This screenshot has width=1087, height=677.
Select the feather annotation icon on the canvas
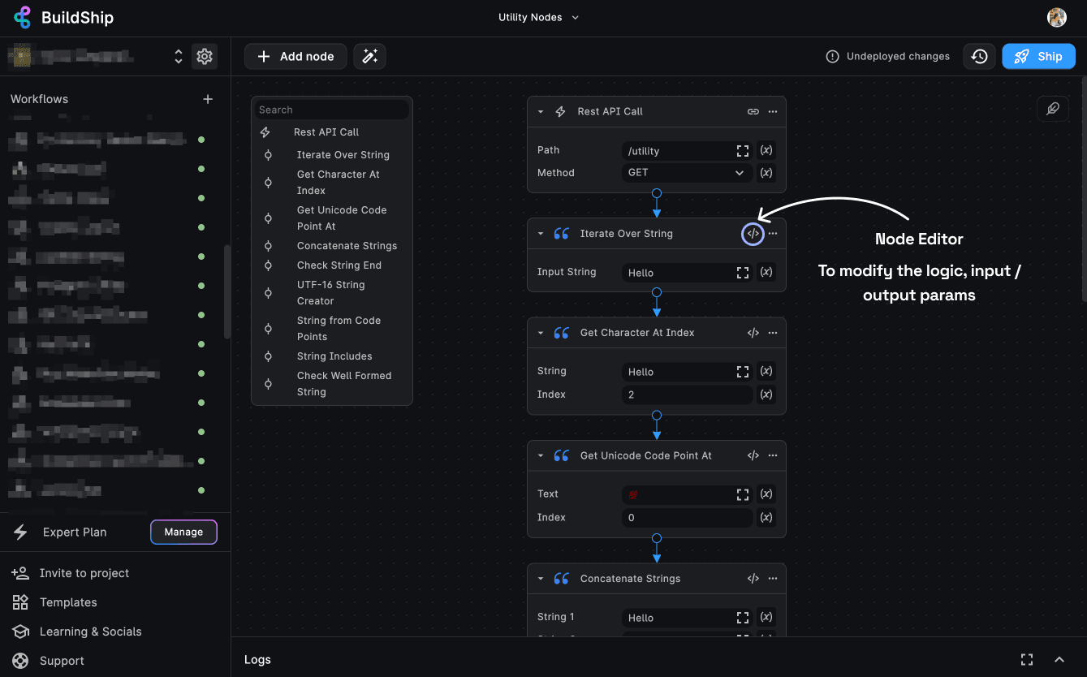pos(1053,108)
